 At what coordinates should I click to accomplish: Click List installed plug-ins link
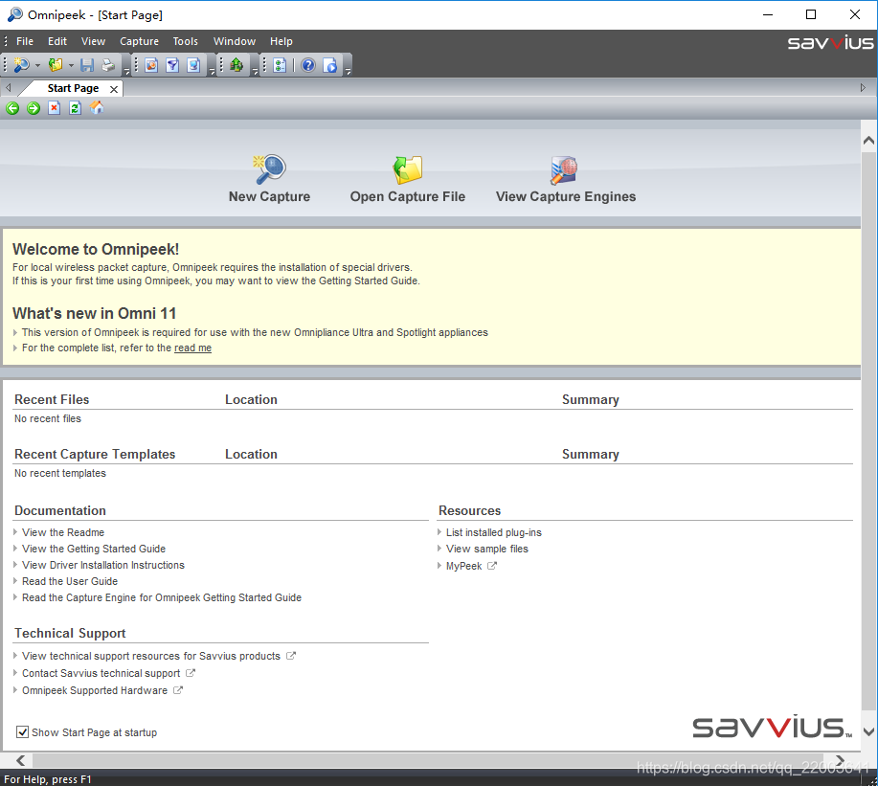(494, 532)
